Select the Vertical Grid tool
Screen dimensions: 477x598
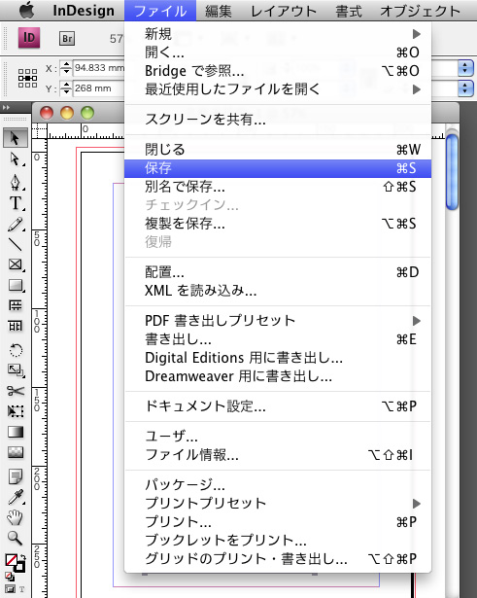tap(16, 326)
